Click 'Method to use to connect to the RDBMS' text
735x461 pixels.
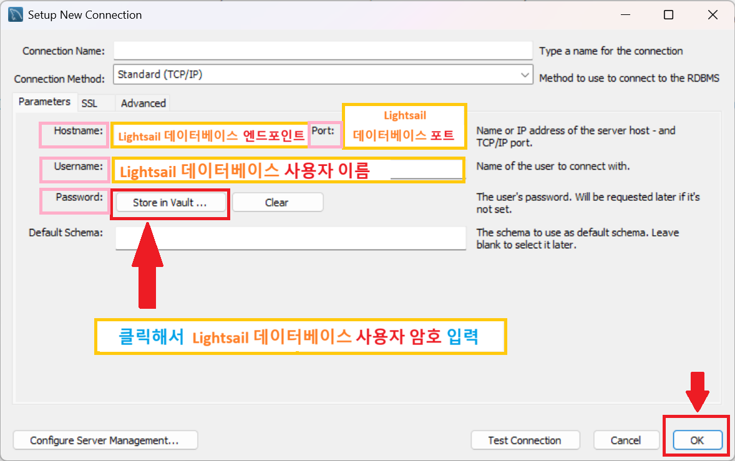click(629, 78)
